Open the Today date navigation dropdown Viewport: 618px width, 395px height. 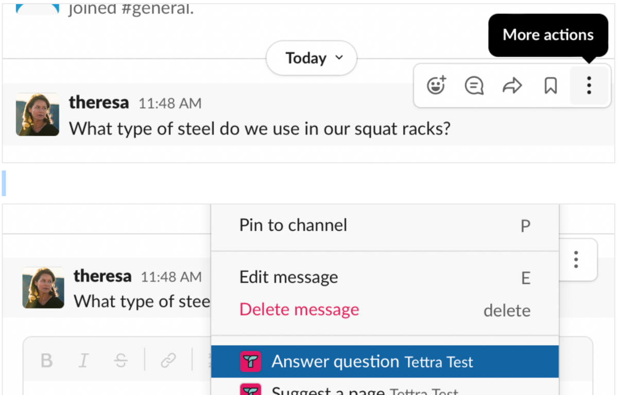point(311,58)
